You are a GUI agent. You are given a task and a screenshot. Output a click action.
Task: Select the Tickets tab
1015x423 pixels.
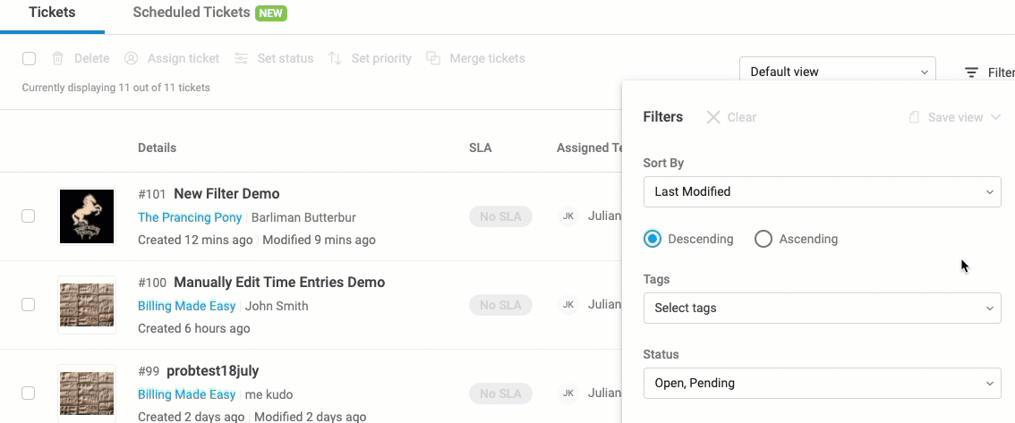(53, 13)
